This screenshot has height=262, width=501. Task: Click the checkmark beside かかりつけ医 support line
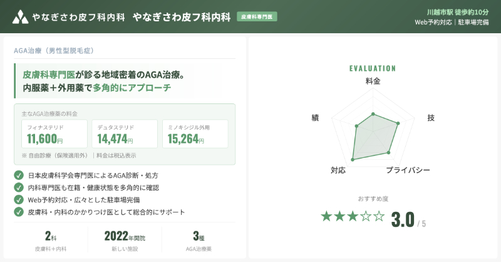18,212
